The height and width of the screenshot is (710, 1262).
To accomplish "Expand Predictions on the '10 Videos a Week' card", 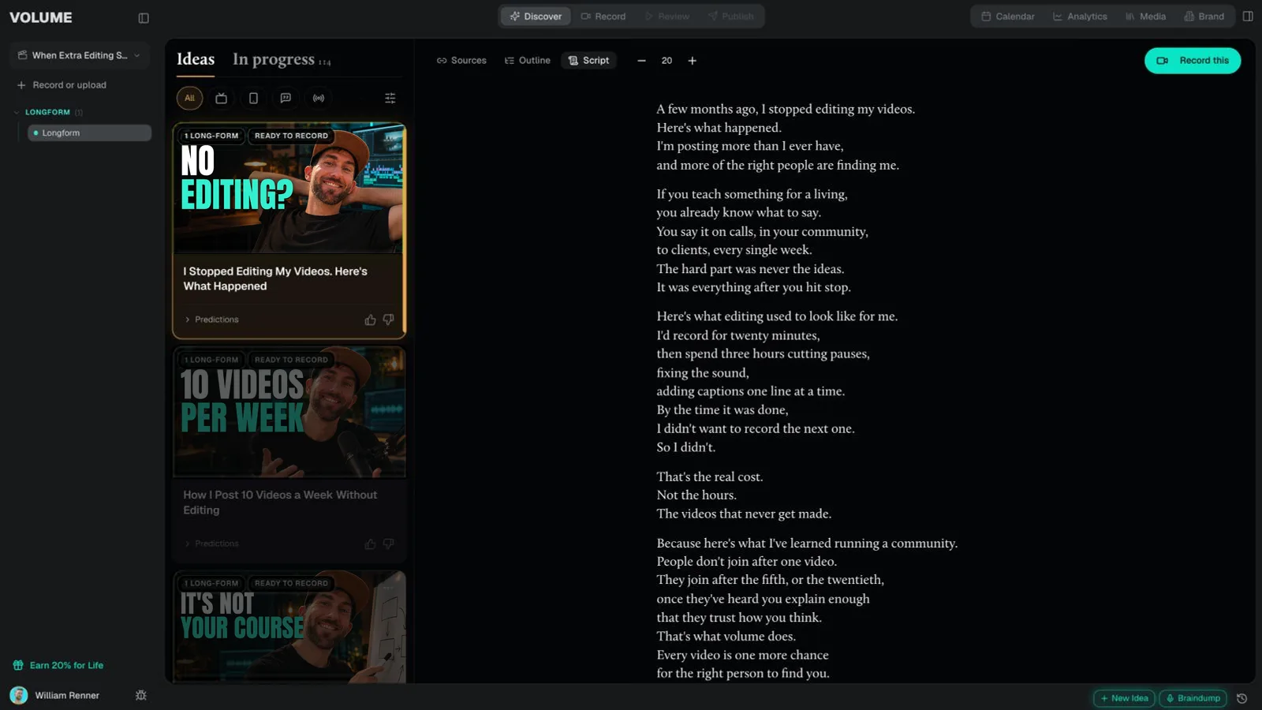I will tap(211, 544).
